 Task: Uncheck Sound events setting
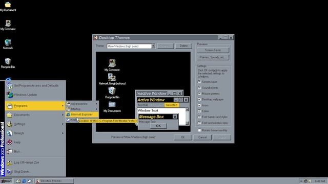pos(199,87)
